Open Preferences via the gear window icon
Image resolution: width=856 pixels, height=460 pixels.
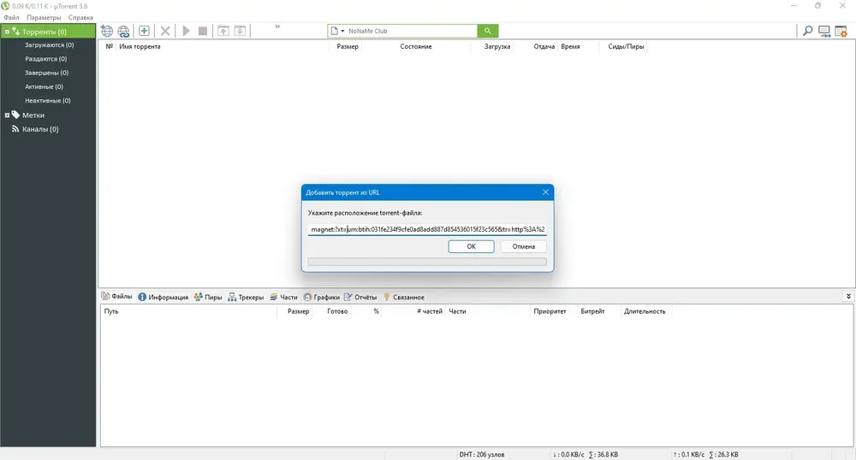click(841, 32)
